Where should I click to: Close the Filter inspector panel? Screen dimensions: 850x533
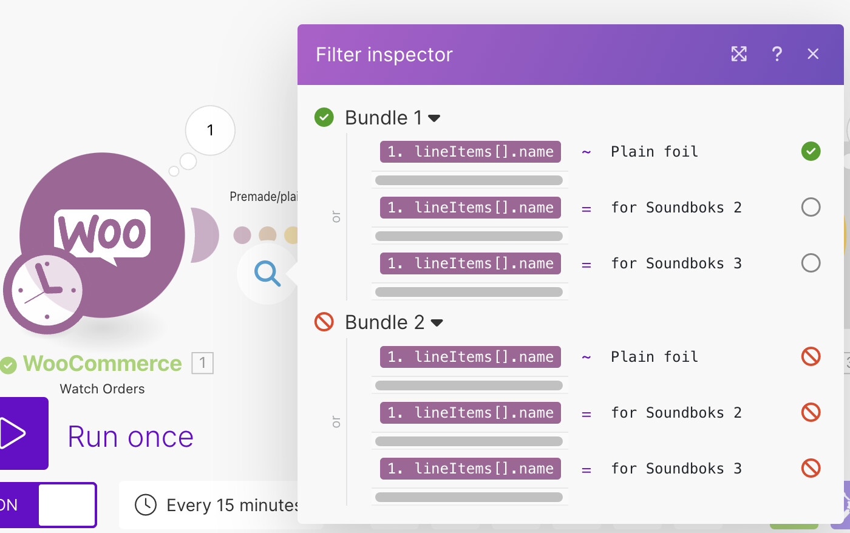(x=813, y=54)
